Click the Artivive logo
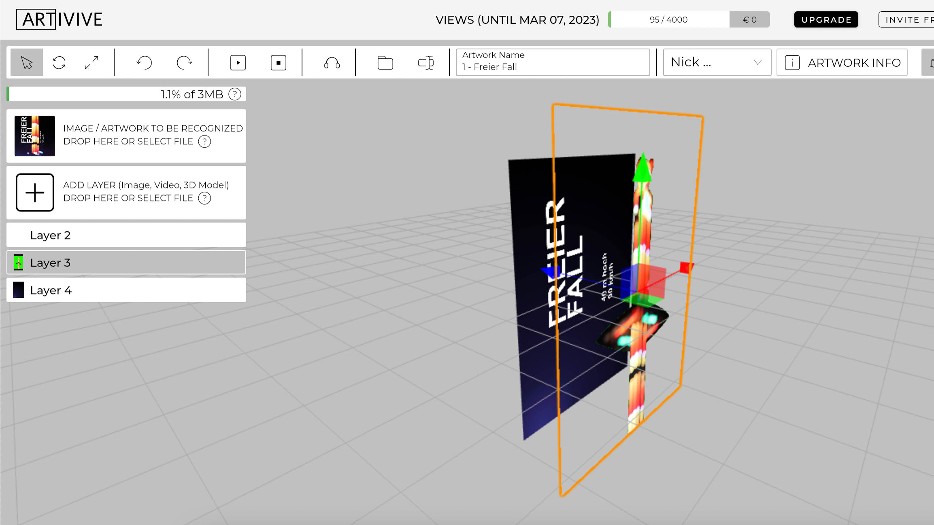 click(x=60, y=19)
